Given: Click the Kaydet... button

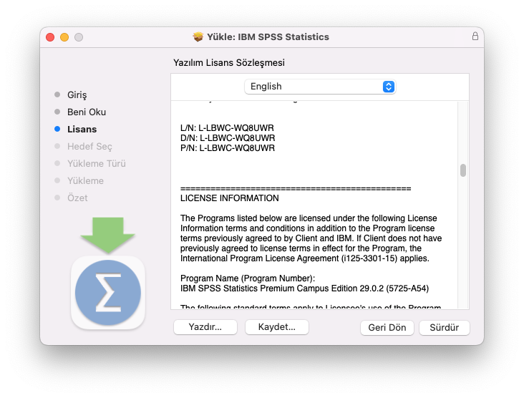Looking at the screenshot, I should (x=277, y=327).
